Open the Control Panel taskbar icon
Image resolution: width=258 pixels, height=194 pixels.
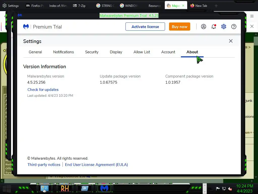44,188
